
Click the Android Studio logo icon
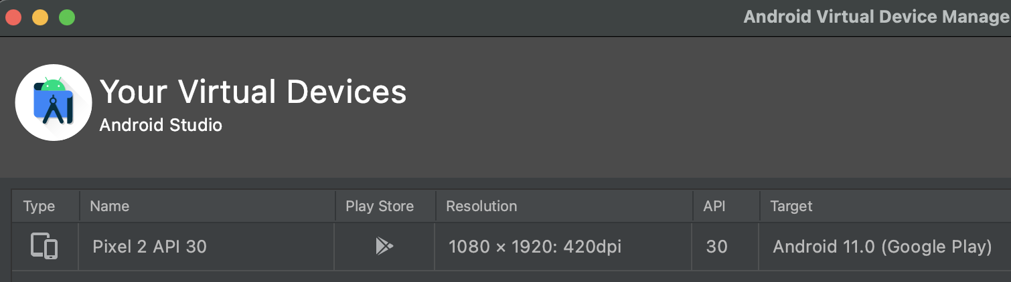(54, 102)
